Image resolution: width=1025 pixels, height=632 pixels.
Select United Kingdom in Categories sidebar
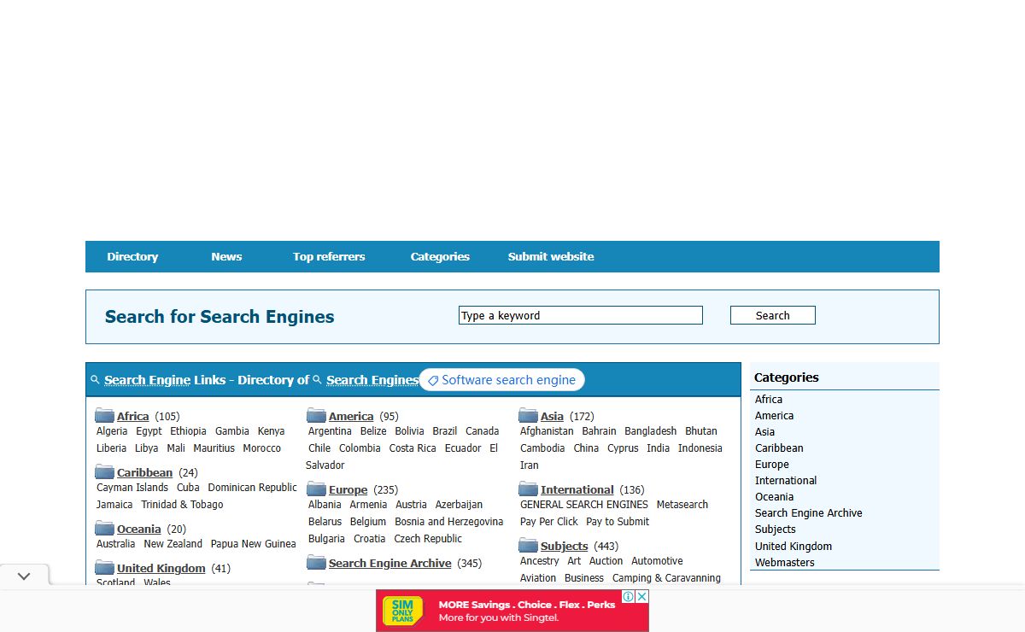coord(794,546)
